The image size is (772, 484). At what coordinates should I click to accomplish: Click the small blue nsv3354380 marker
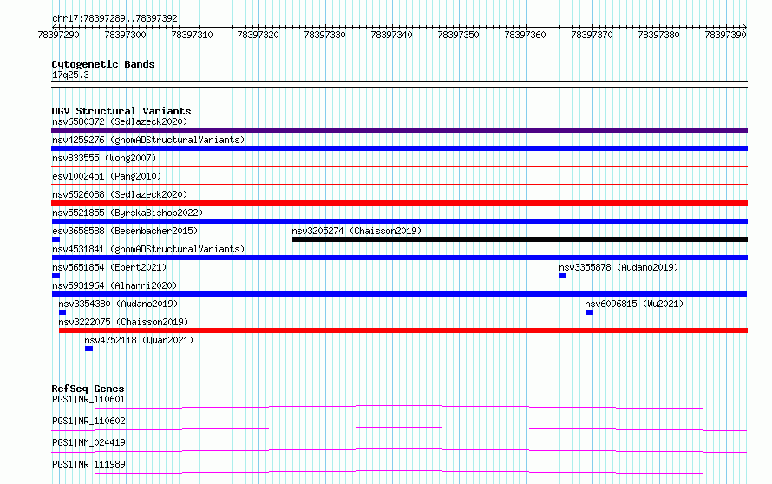tap(62, 312)
